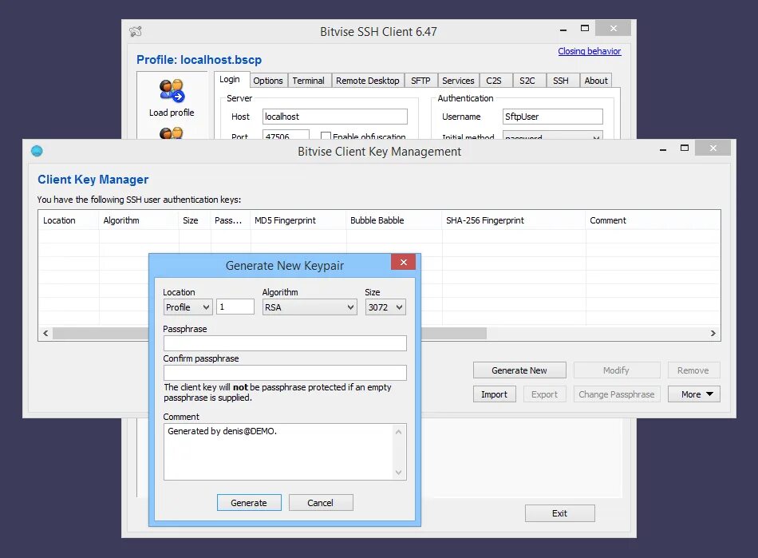
Task: Open the More dropdown button
Action: [693, 394]
